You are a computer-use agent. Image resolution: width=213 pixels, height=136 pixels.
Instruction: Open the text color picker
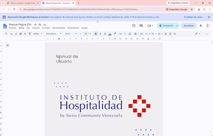point(110,34)
